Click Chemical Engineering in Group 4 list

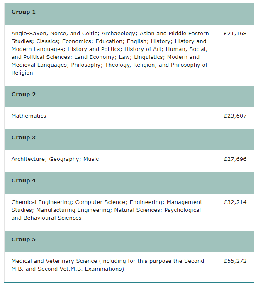[x=41, y=202]
